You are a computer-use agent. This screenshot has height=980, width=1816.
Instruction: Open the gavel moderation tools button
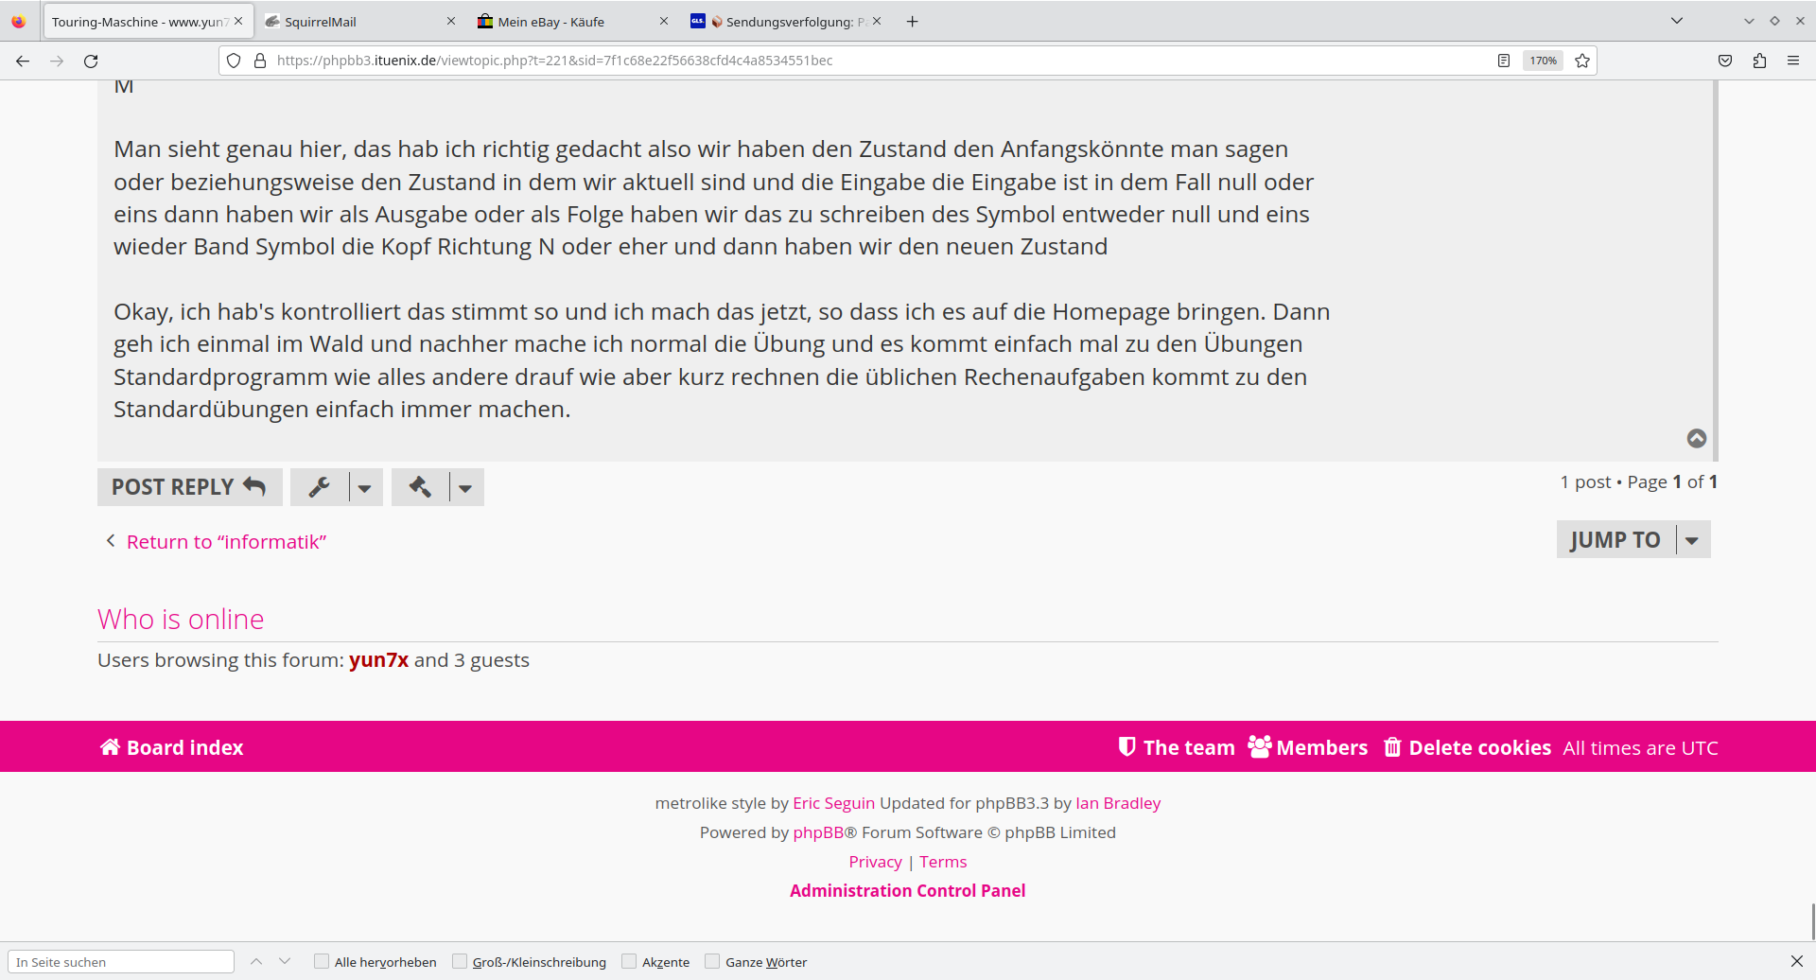(x=420, y=487)
